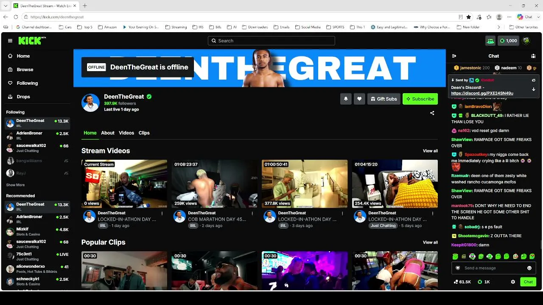Open browser settings and more menu
The width and height of the screenshot is (543, 305).
509,17
